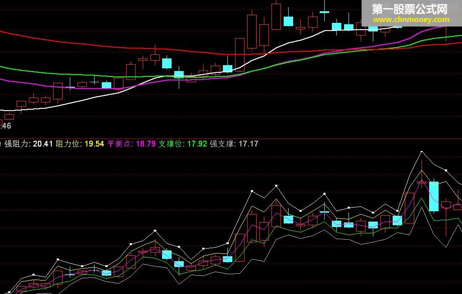The width and height of the screenshot is (462, 294).
Task: Click the 支撑位 indicator label
Action: 171,144
